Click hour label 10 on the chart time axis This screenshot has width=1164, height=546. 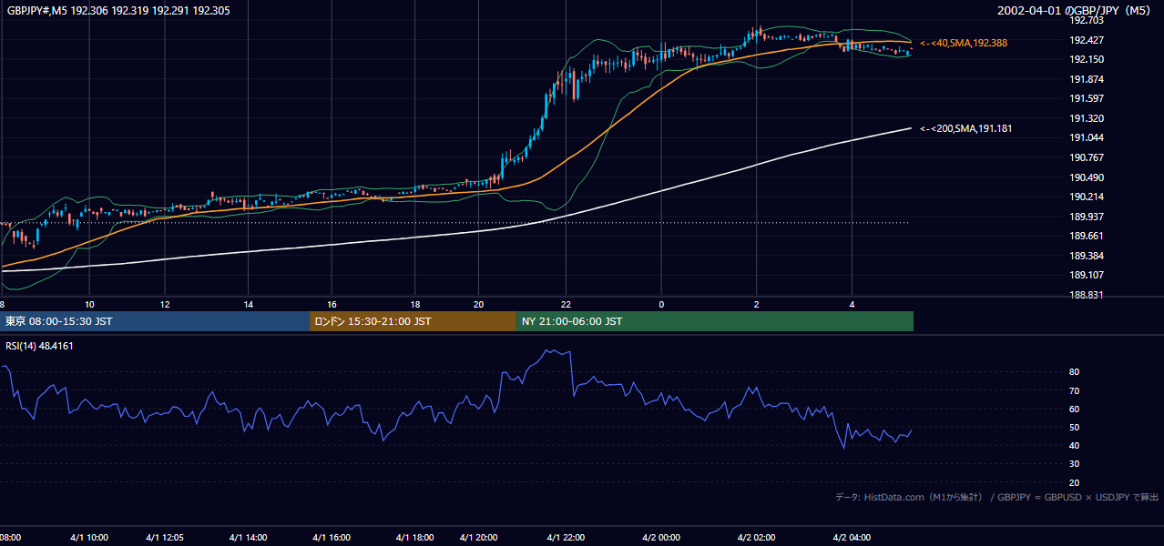(89, 304)
